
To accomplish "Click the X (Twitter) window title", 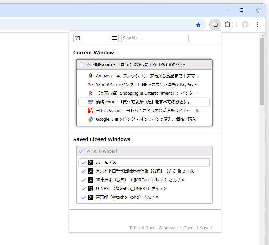I will (105, 151).
